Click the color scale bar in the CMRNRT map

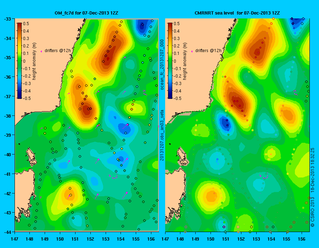170,61
